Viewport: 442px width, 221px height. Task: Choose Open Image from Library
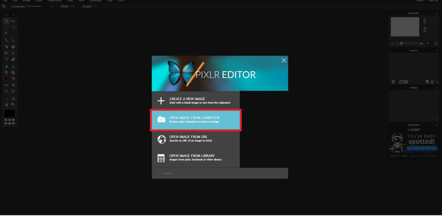click(196, 158)
